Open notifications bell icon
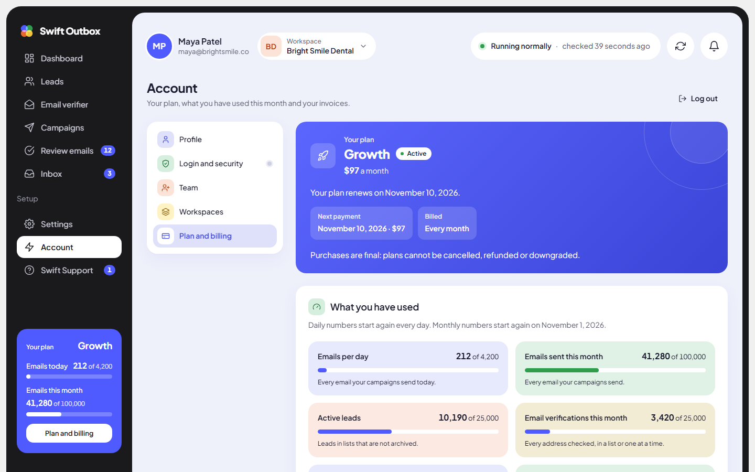Image resolution: width=755 pixels, height=472 pixels. pos(714,46)
